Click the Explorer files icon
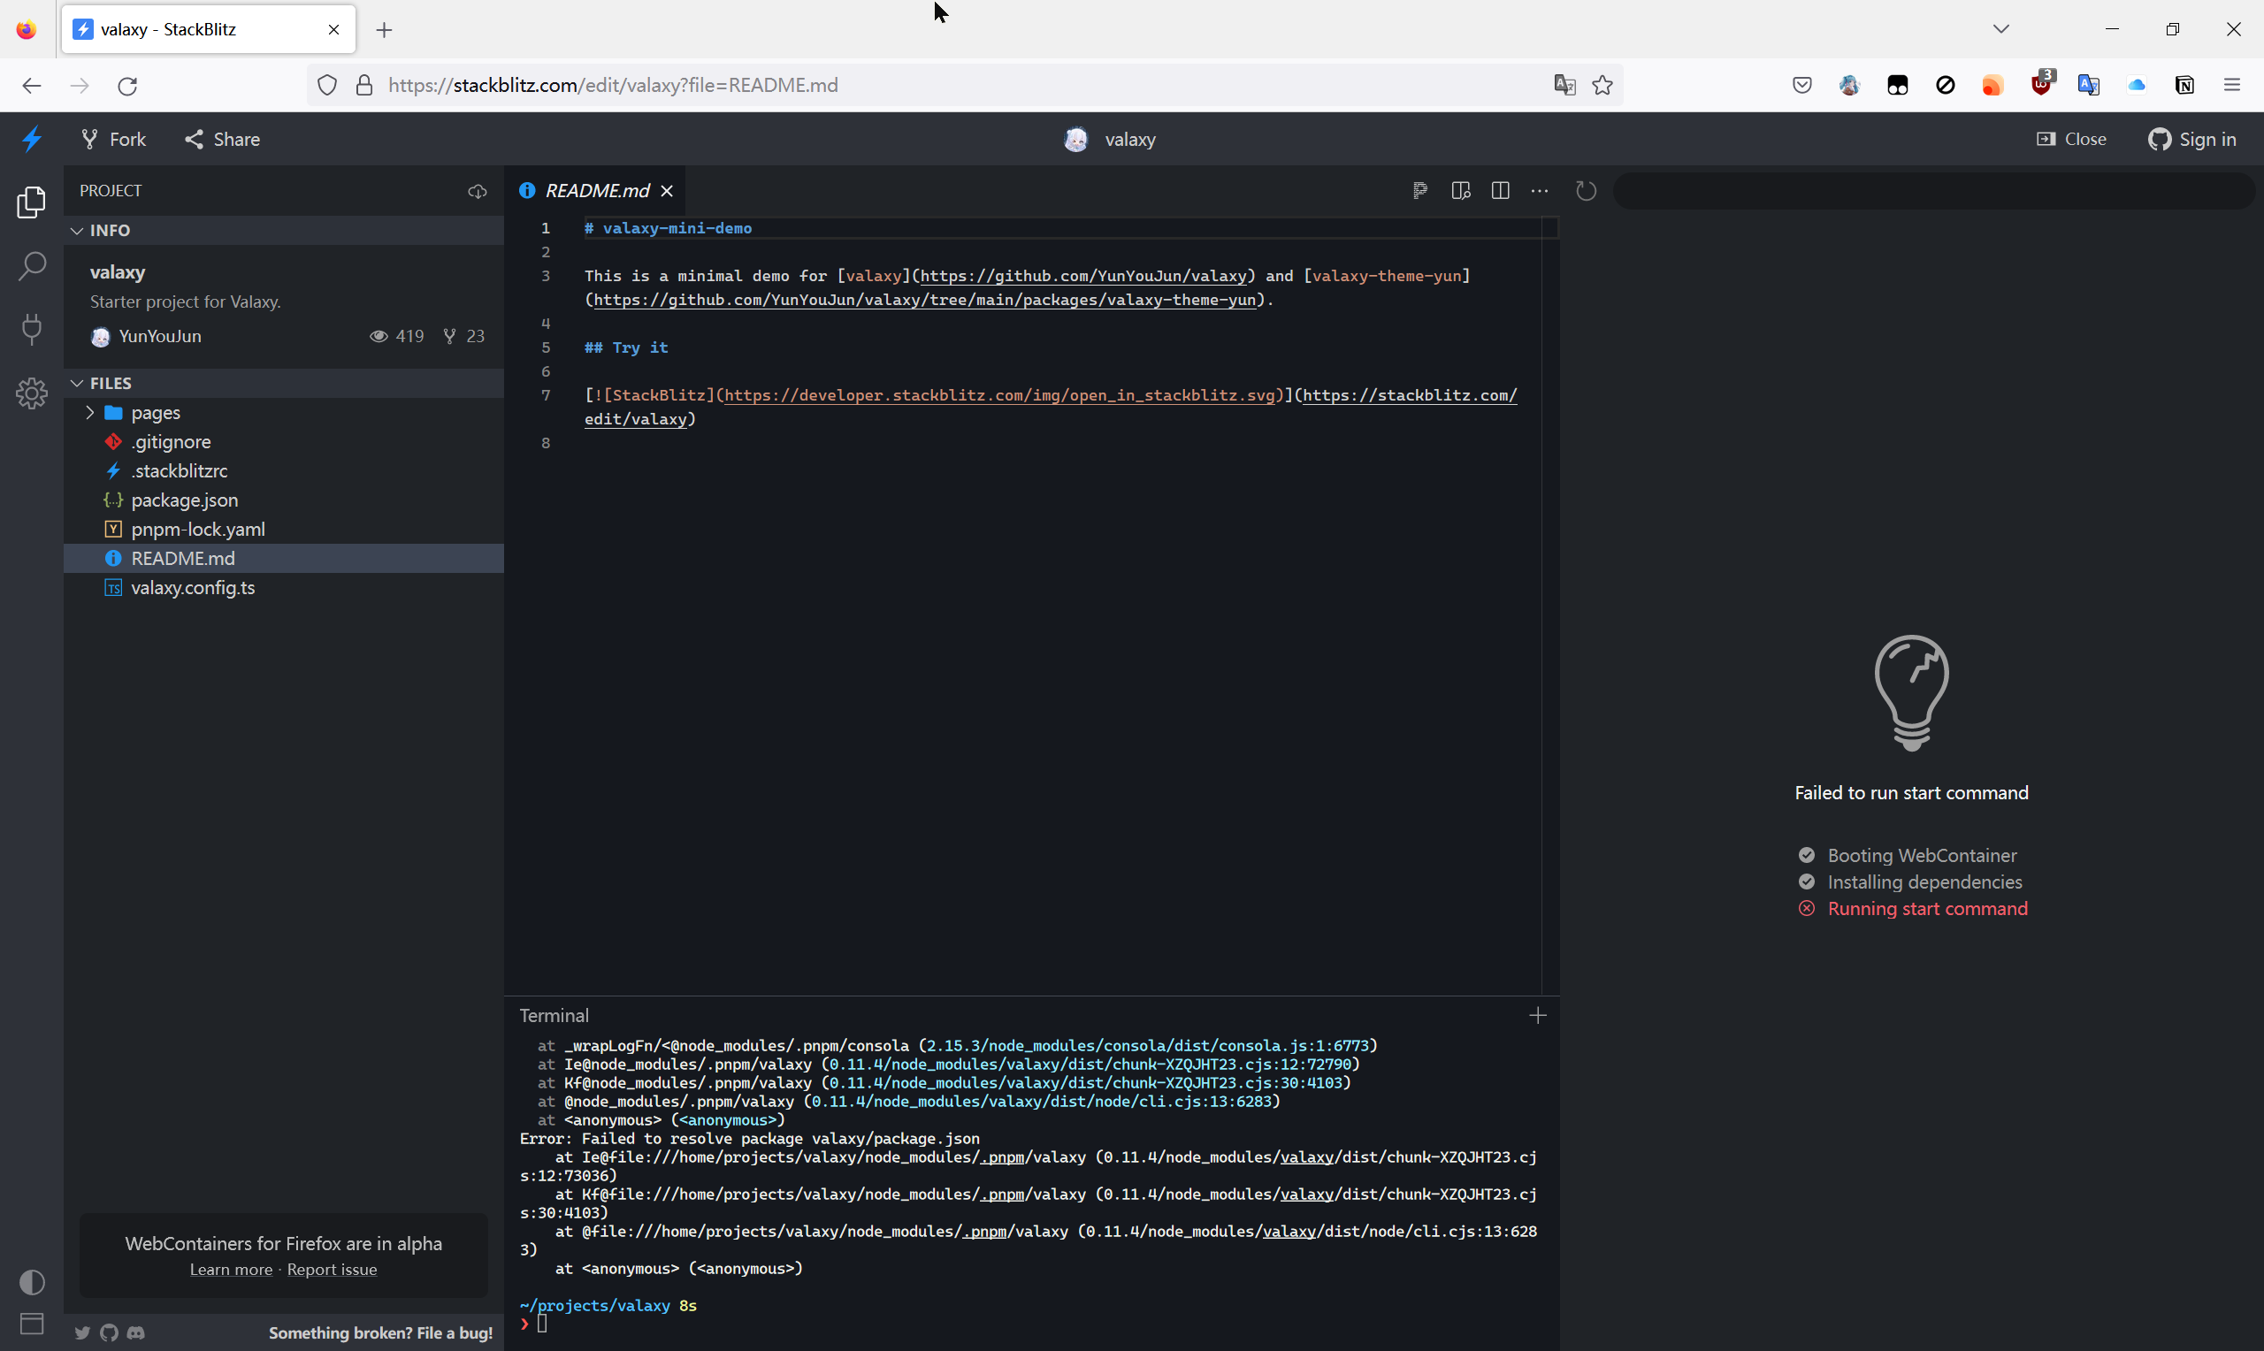Image resolution: width=2264 pixels, height=1351 pixels. click(x=32, y=202)
